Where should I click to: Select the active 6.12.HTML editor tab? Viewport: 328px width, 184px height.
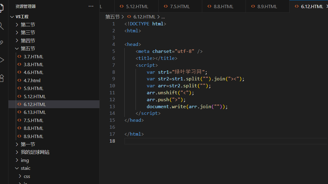point(309,6)
